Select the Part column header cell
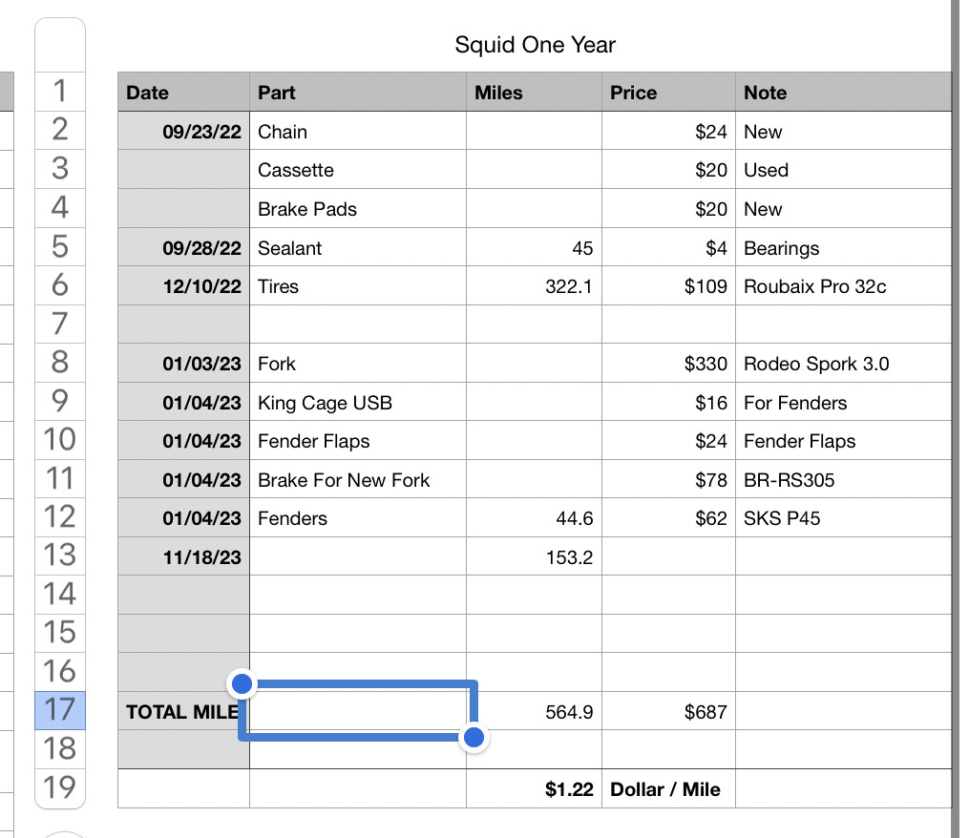969x838 pixels. click(x=358, y=93)
